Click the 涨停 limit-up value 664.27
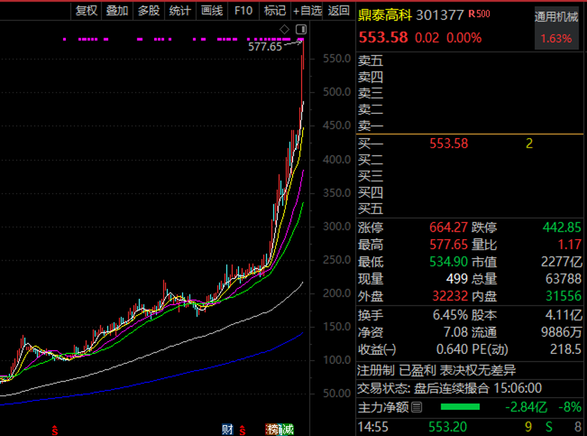 [x=448, y=227]
